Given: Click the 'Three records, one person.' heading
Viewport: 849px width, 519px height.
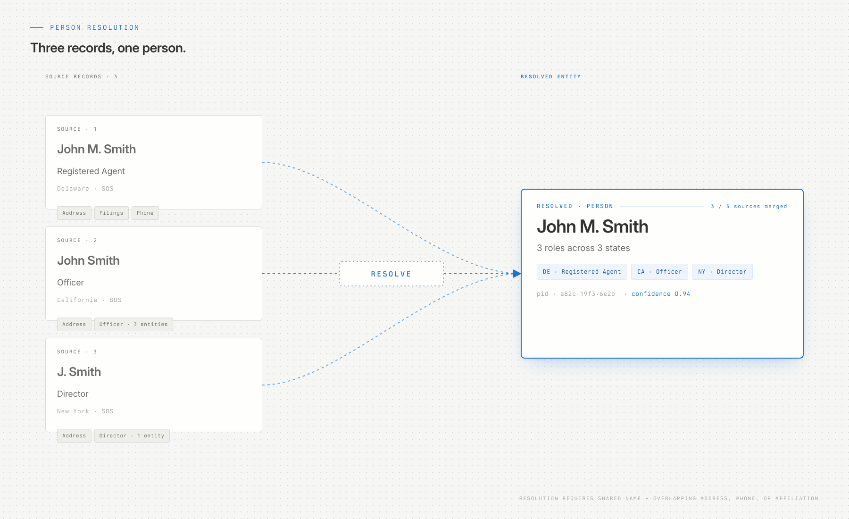Looking at the screenshot, I should click(x=108, y=48).
